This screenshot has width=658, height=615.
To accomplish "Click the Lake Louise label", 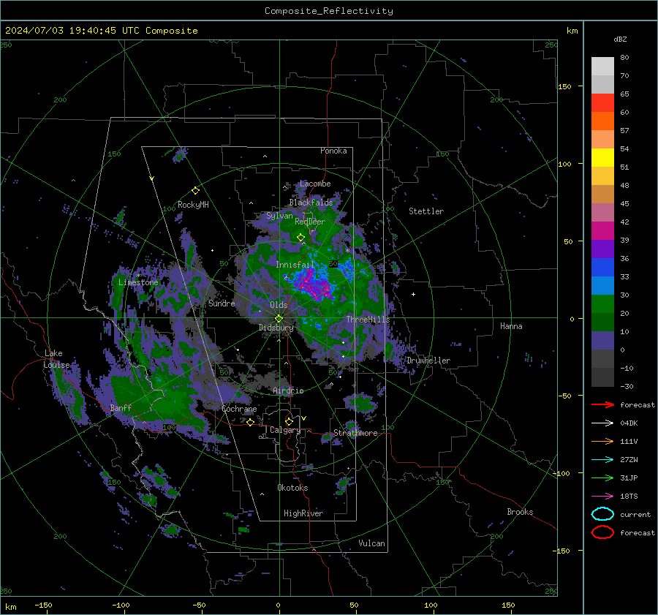I will point(56,359).
